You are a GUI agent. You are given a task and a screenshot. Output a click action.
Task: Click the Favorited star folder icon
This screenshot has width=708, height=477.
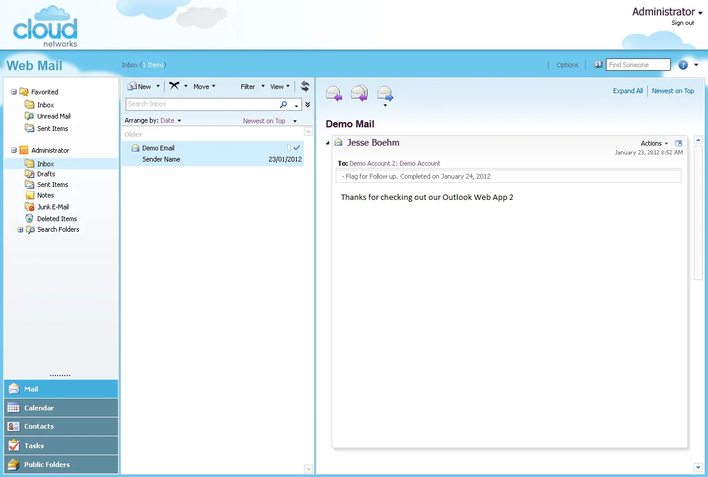pyautogui.click(x=24, y=91)
